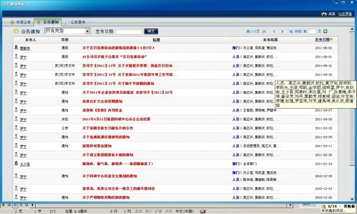Open notice 关于成立集团招投标小组的通知
Screen dimensions: 357x214
click(x=108, y=155)
